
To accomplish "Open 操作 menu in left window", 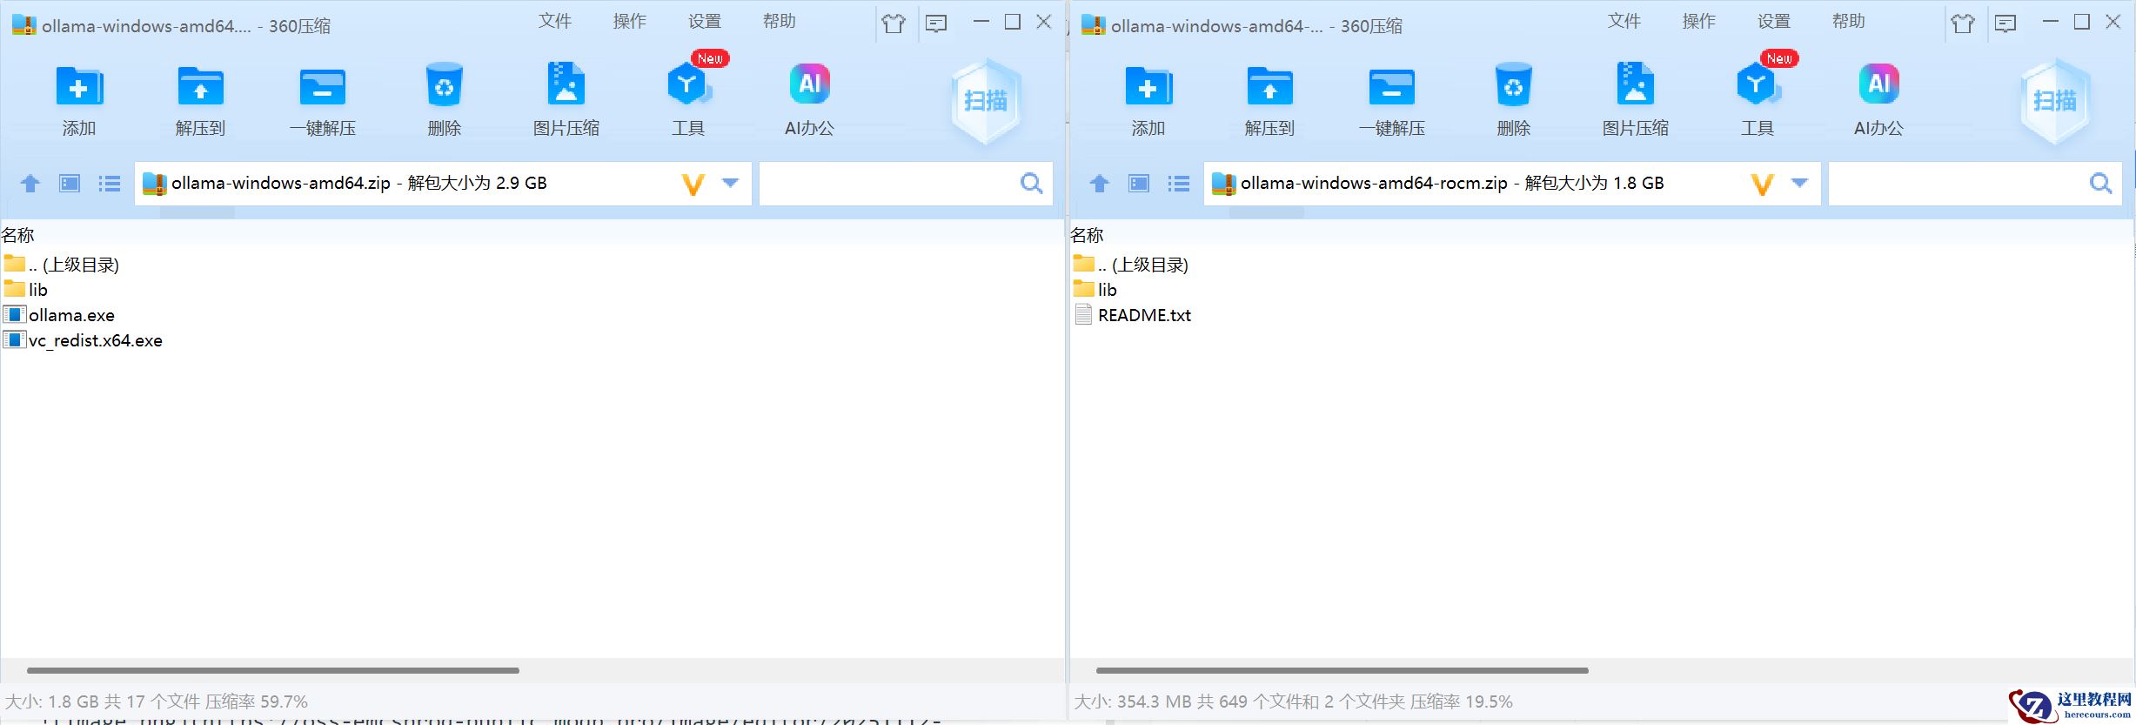I will pos(630,22).
